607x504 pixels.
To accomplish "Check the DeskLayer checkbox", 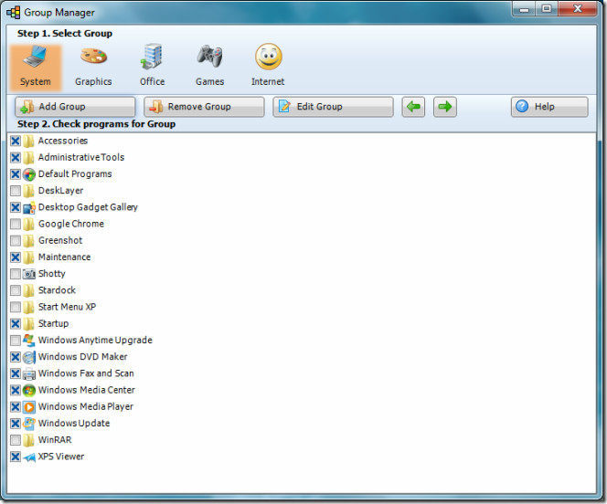I will pyautogui.click(x=16, y=191).
